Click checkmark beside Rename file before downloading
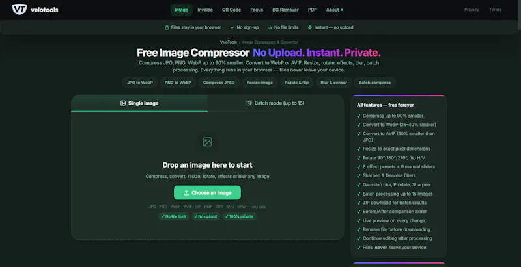Screen dimensions: 521x267 [x=359, y=229]
